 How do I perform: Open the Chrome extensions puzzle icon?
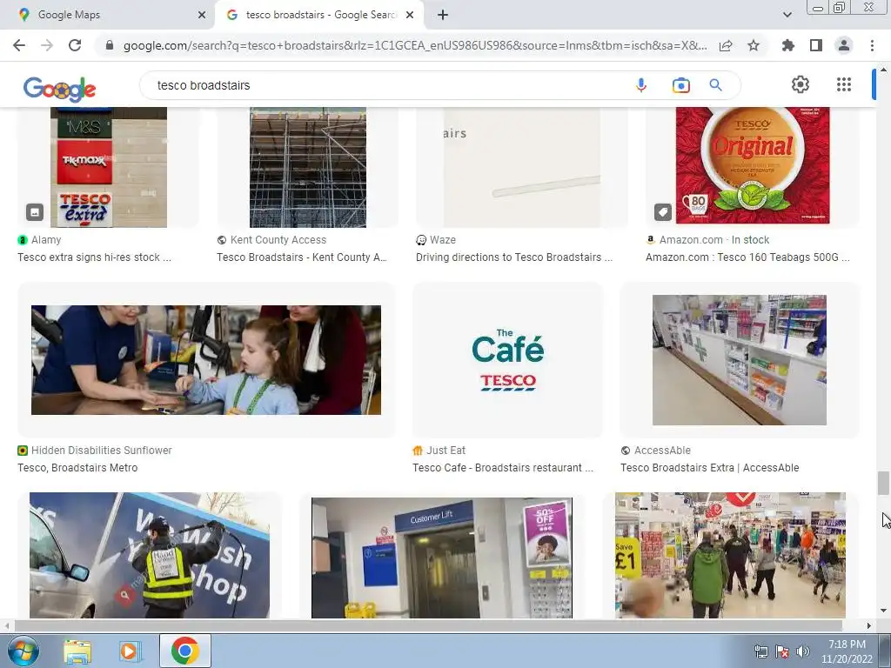pyautogui.click(x=788, y=45)
